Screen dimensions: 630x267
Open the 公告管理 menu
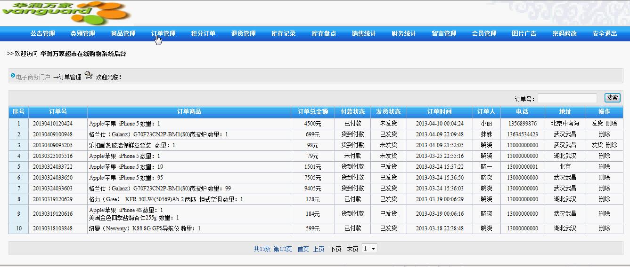43,34
